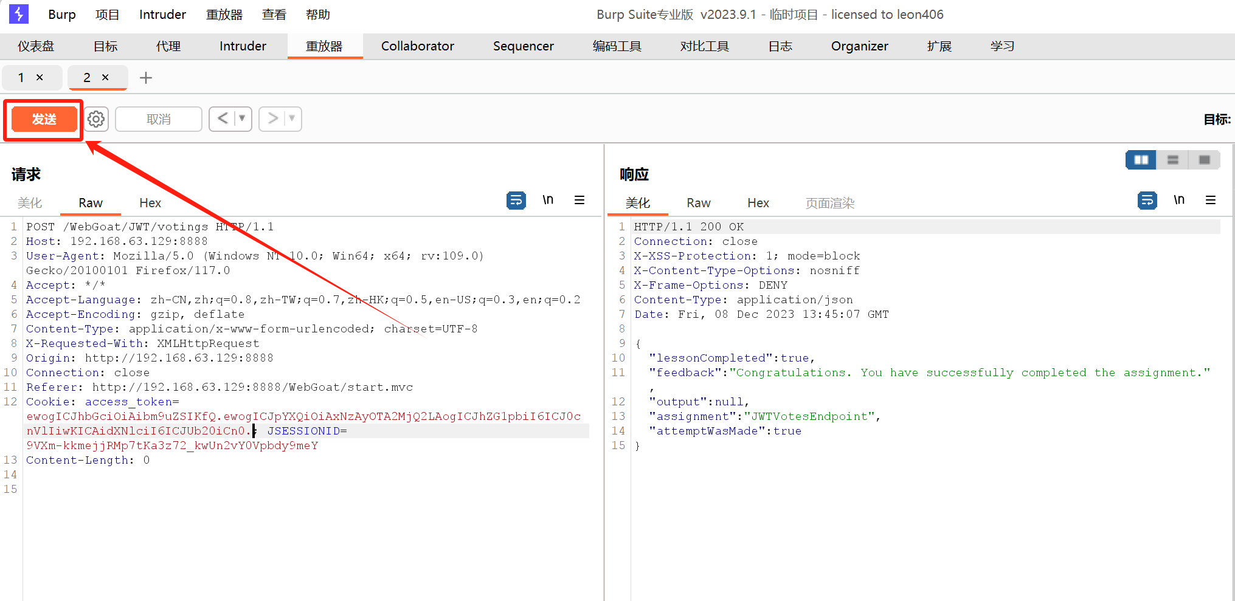Switch to the 代理 tab
The image size is (1235, 601).
(x=168, y=46)
